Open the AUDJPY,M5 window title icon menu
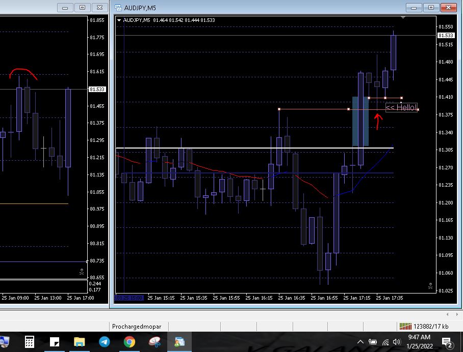The image size is (463, 352). click(119, 8)
